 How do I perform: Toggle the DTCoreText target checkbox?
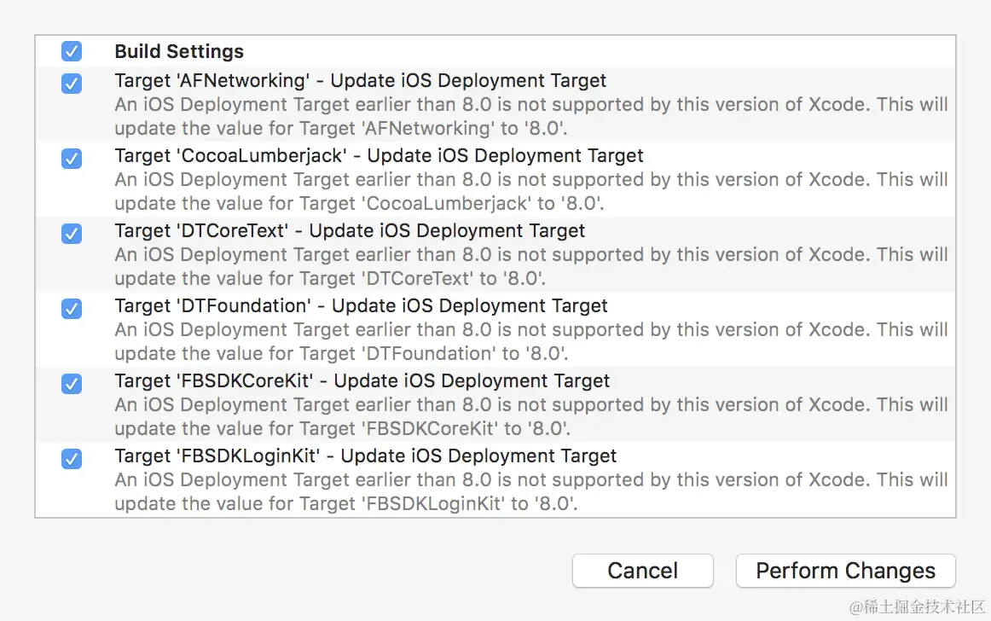(x=72, y=234)
